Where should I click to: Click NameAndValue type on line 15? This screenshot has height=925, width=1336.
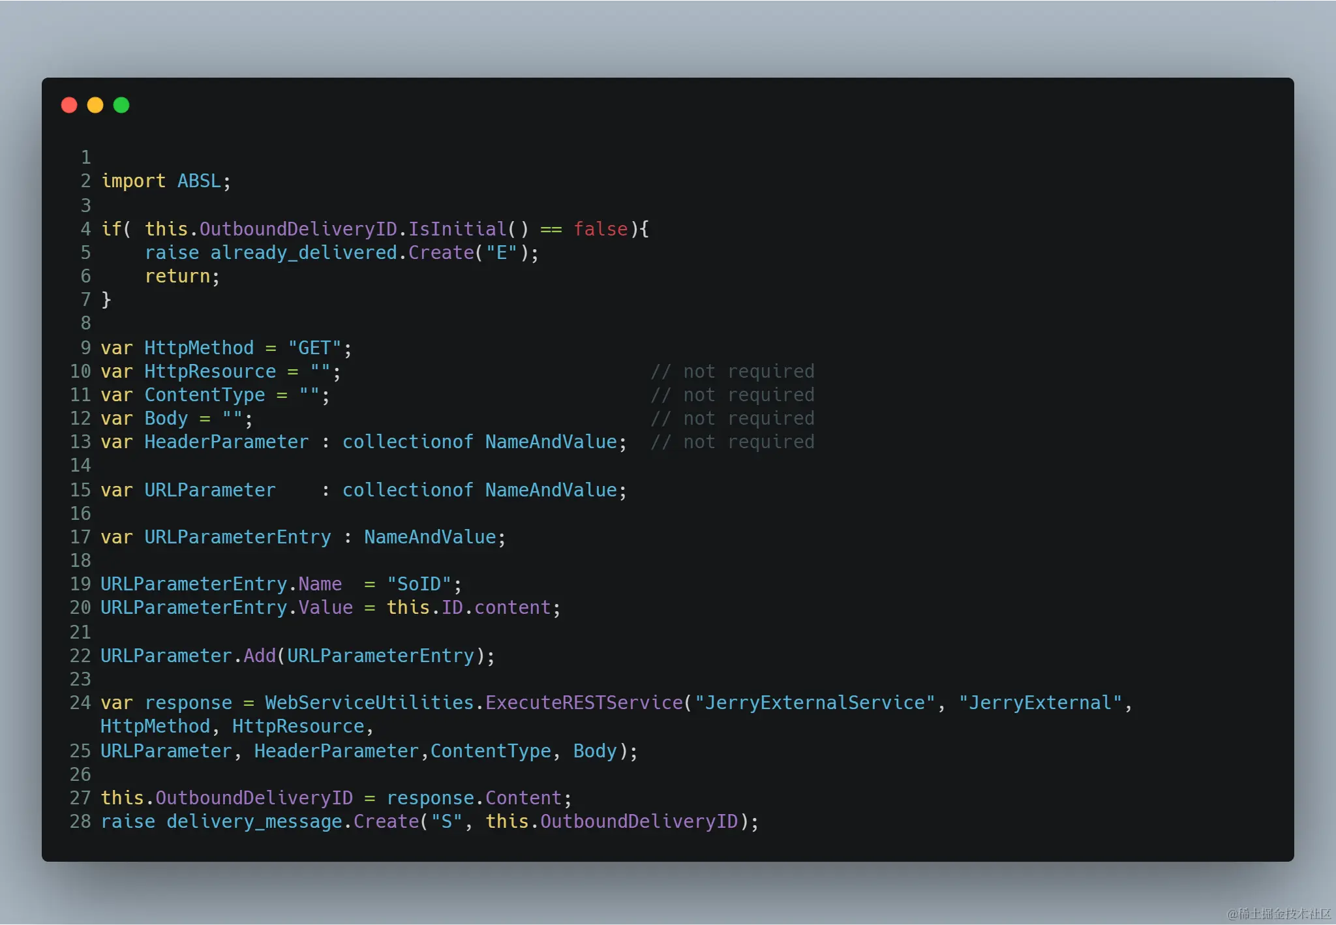tap(551, 490)
